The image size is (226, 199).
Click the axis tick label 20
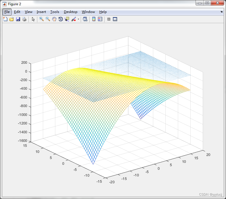tap(208, 155)
